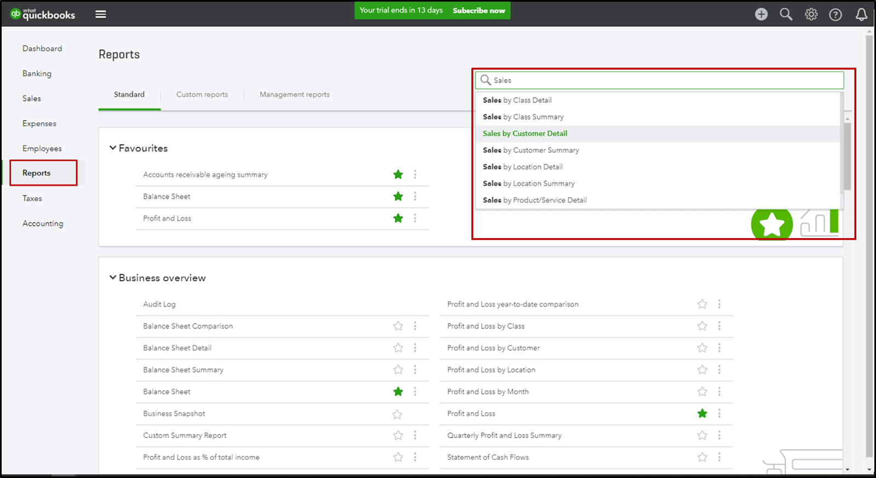The height and width of the screenshot is (478, 876).
Task: Go to Employees in sidebar
Action: (42, 148)
